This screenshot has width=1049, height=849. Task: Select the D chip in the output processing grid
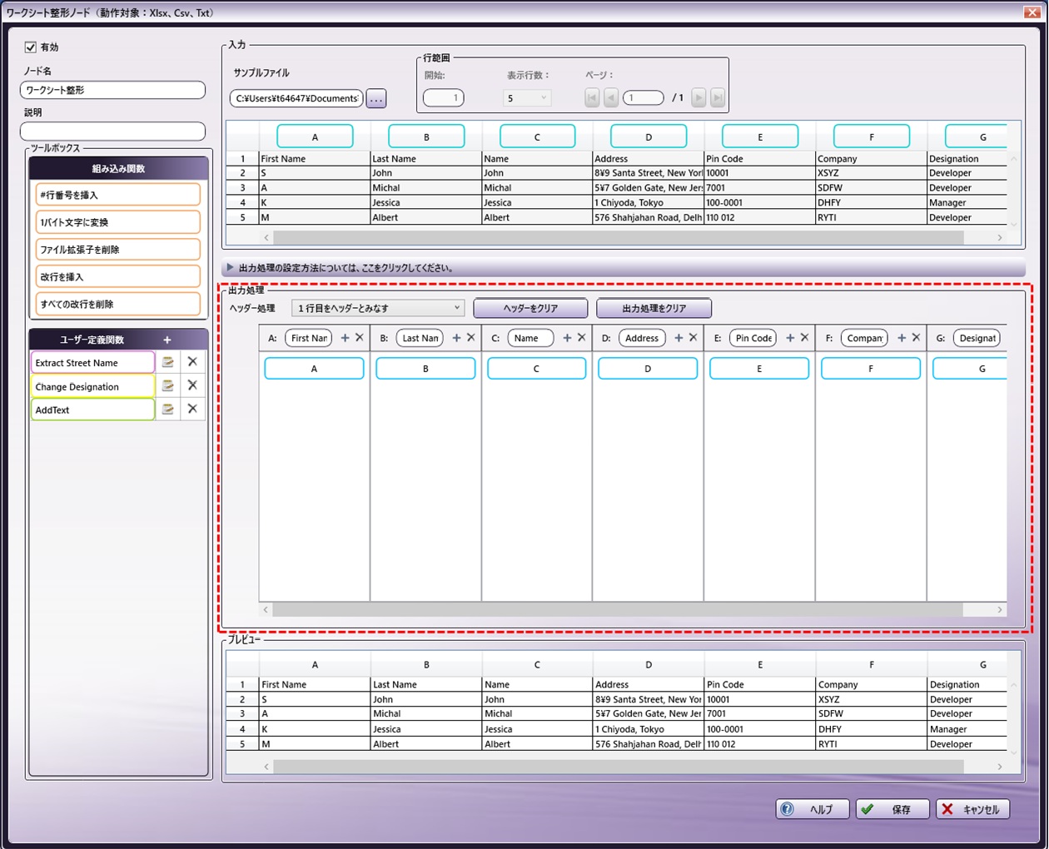(x=648, y=368)
